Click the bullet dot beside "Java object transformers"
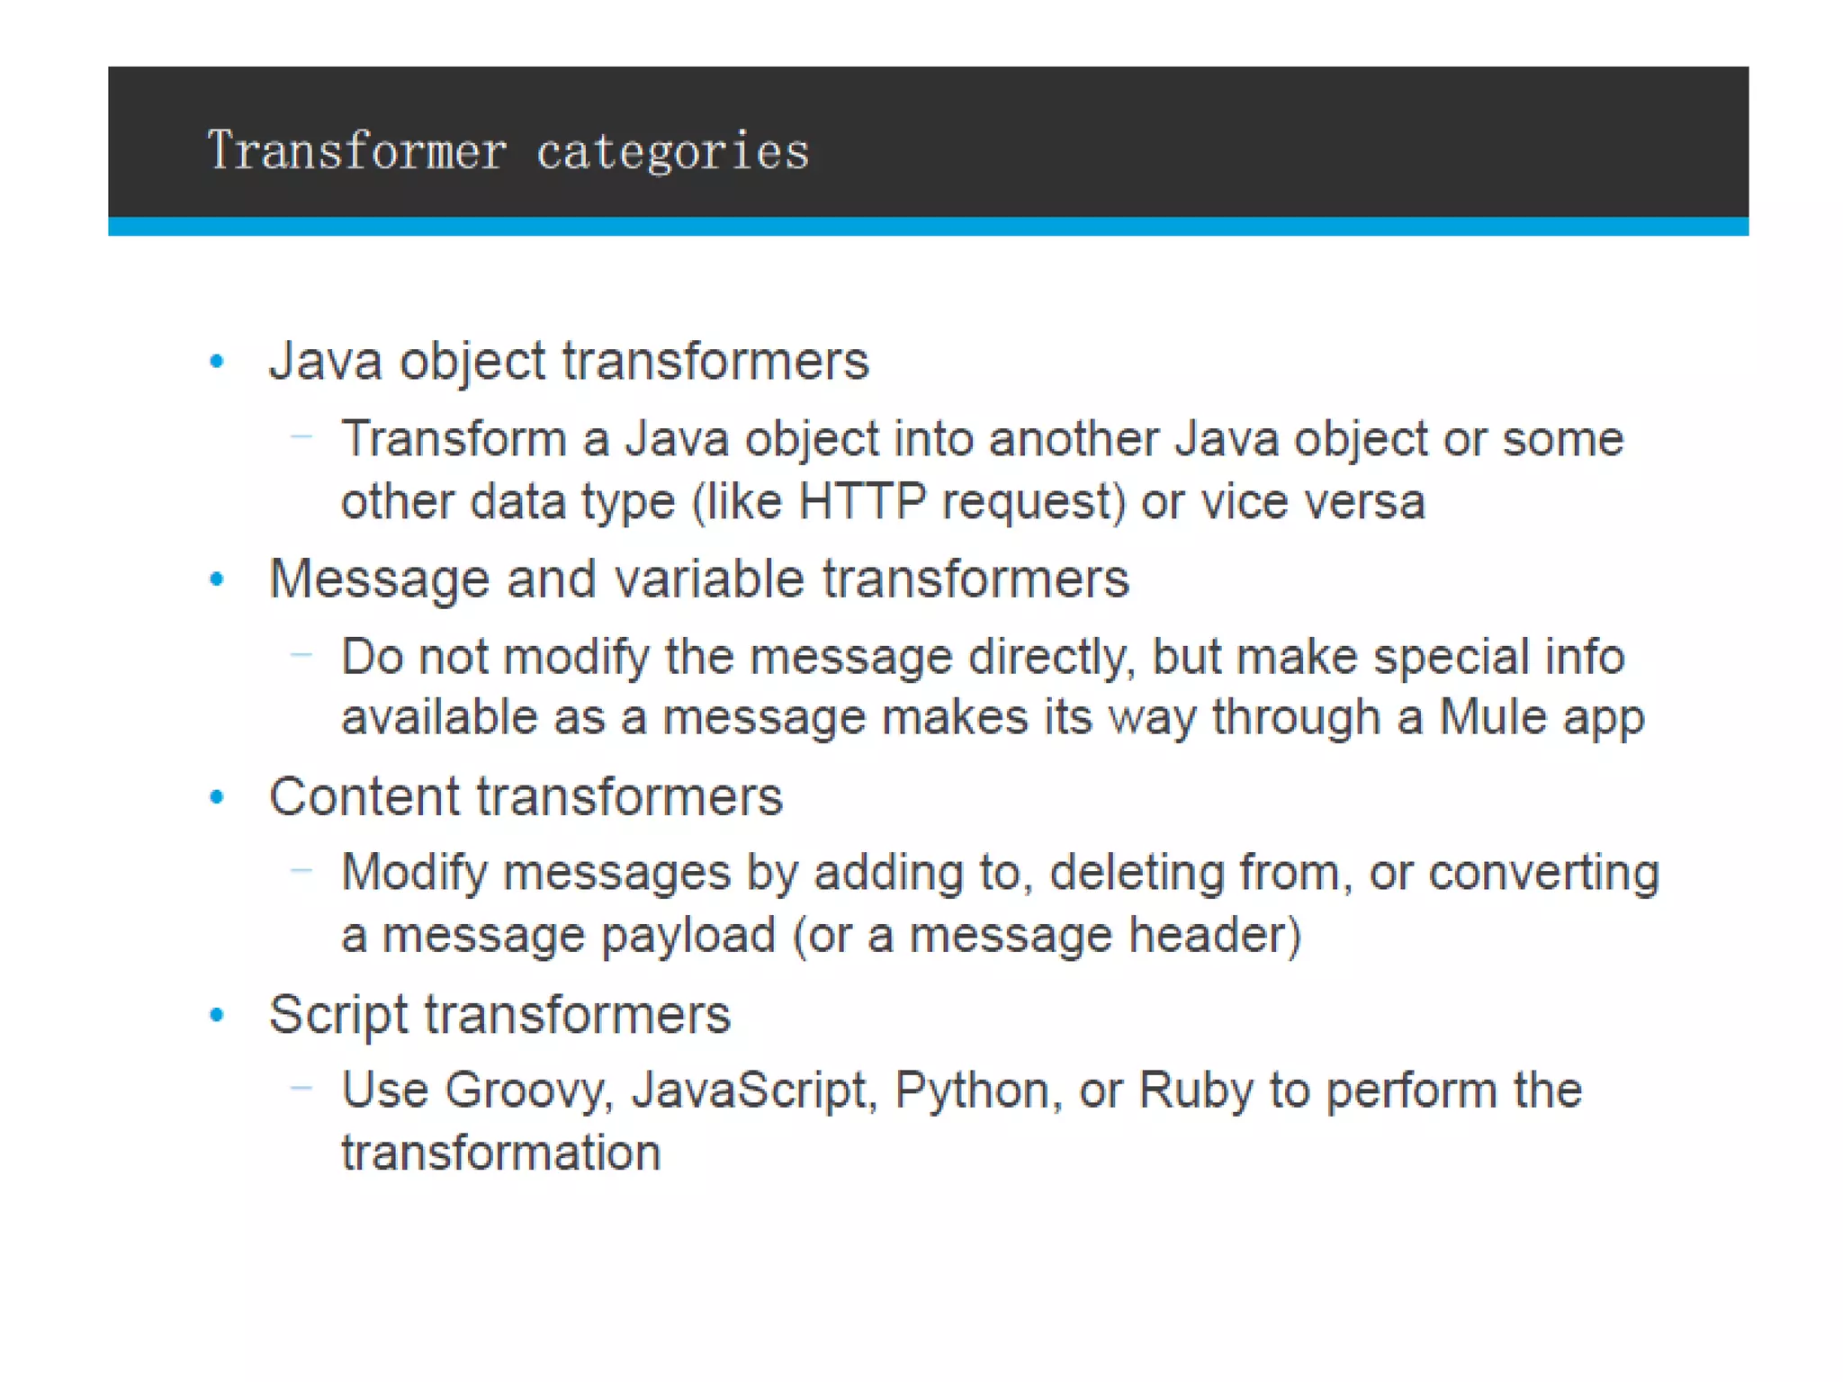This screenshot has width=1843, height=1382. click(x=217, y=362)
